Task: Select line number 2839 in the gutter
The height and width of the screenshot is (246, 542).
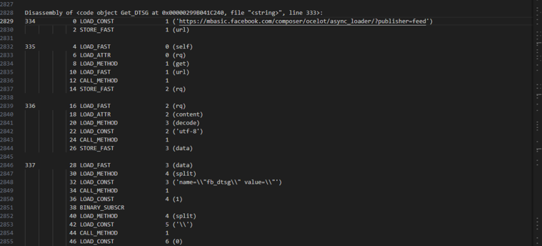Action: click(7, 106)
